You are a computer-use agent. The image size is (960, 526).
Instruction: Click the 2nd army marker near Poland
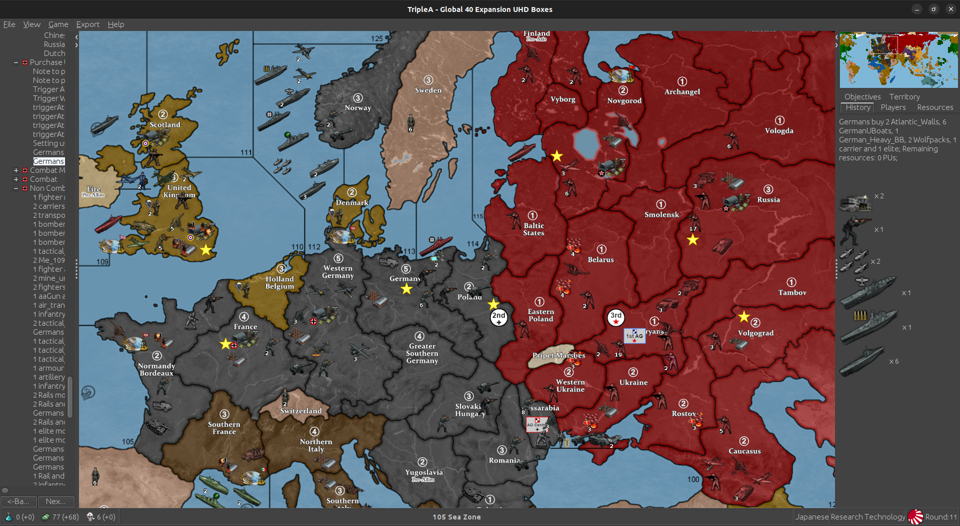coord(498,317)
